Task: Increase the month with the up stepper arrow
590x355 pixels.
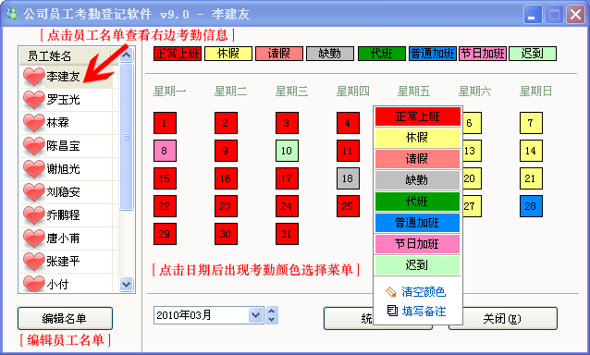Action: [x=272, y=311]
